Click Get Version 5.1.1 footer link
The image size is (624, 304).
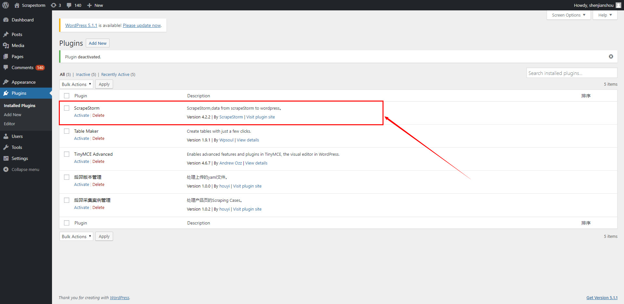click(x=602, y=298)
